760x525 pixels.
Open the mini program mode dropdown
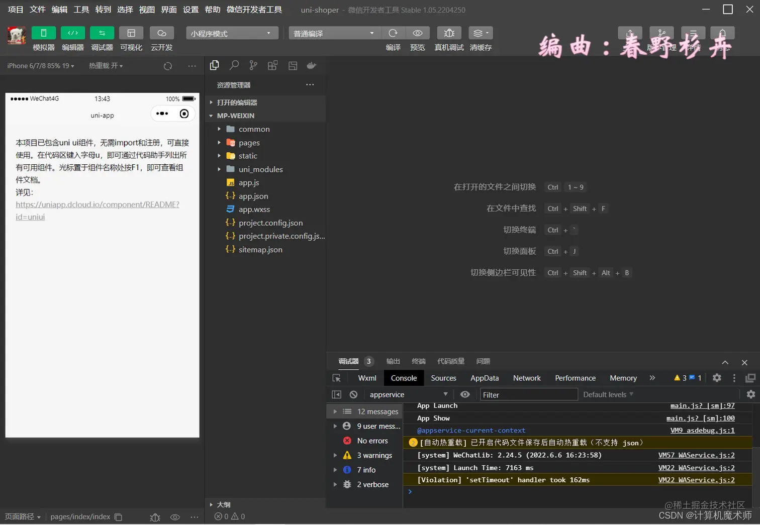[x=232, y=33]
